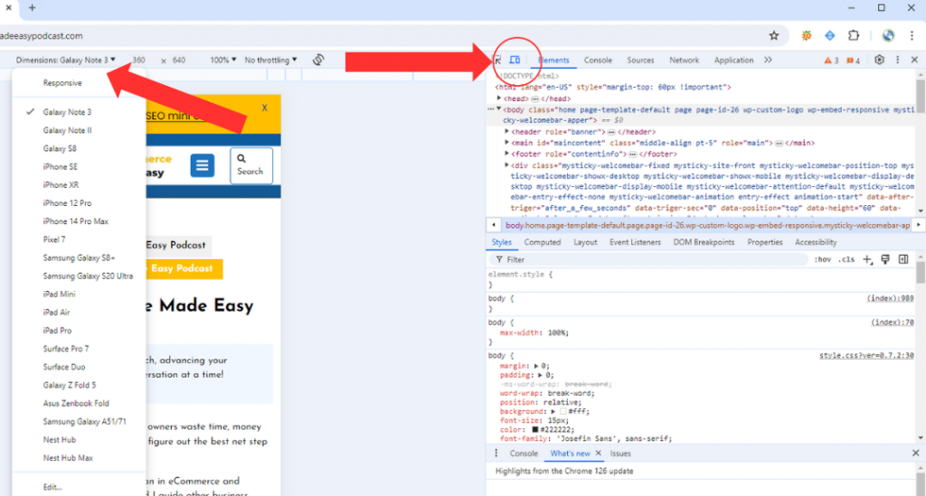The width and height of the screenshot is (926, 496).
Task: Open the DOM Breakpoints tab
Action: click(x=704, y=242)
